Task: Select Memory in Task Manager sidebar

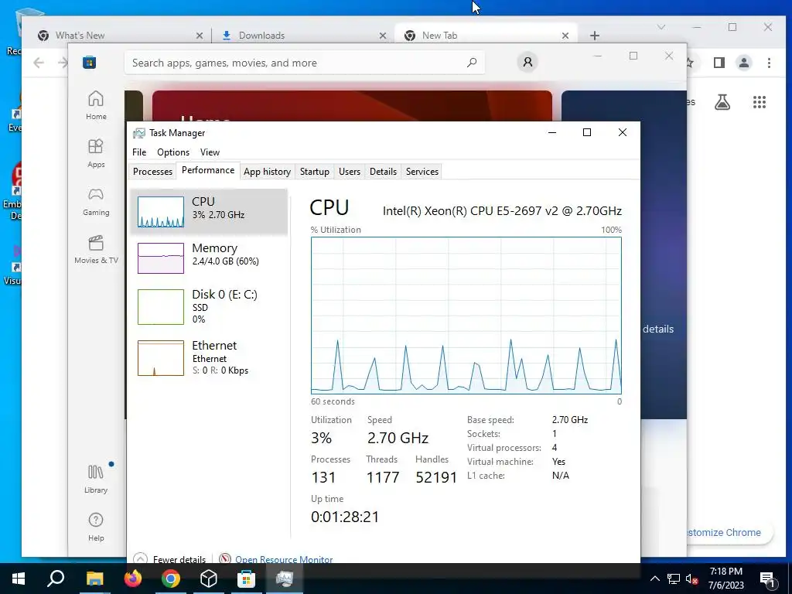Action: click(x=209, y=258)
